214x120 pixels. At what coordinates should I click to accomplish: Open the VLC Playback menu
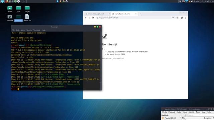172,112
